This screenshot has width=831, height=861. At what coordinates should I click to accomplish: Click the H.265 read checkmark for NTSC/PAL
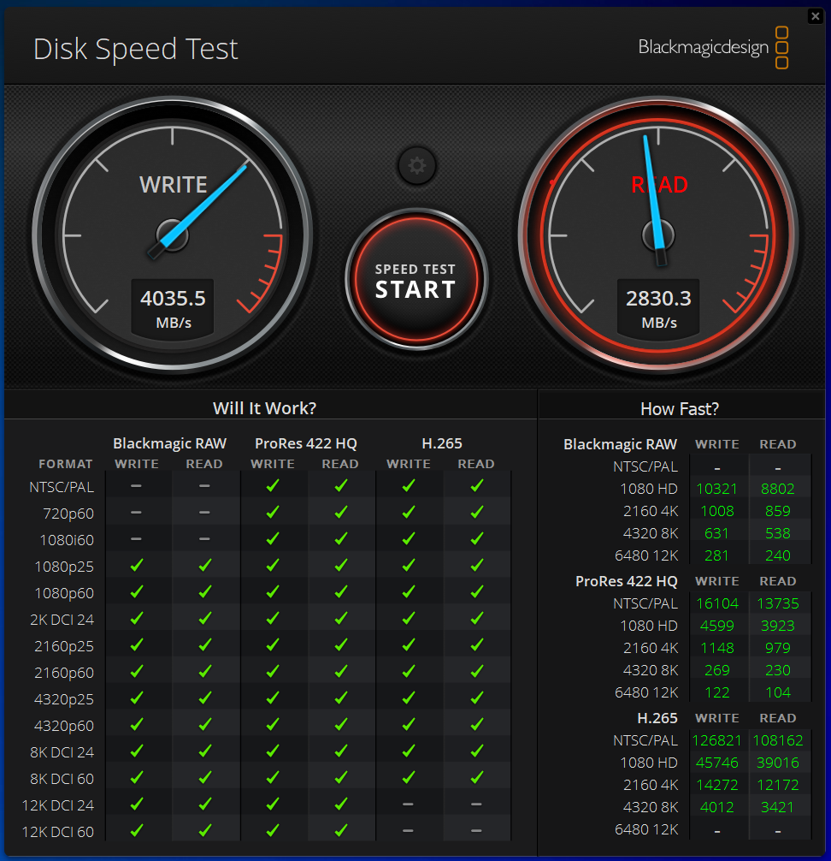[477, 486]
